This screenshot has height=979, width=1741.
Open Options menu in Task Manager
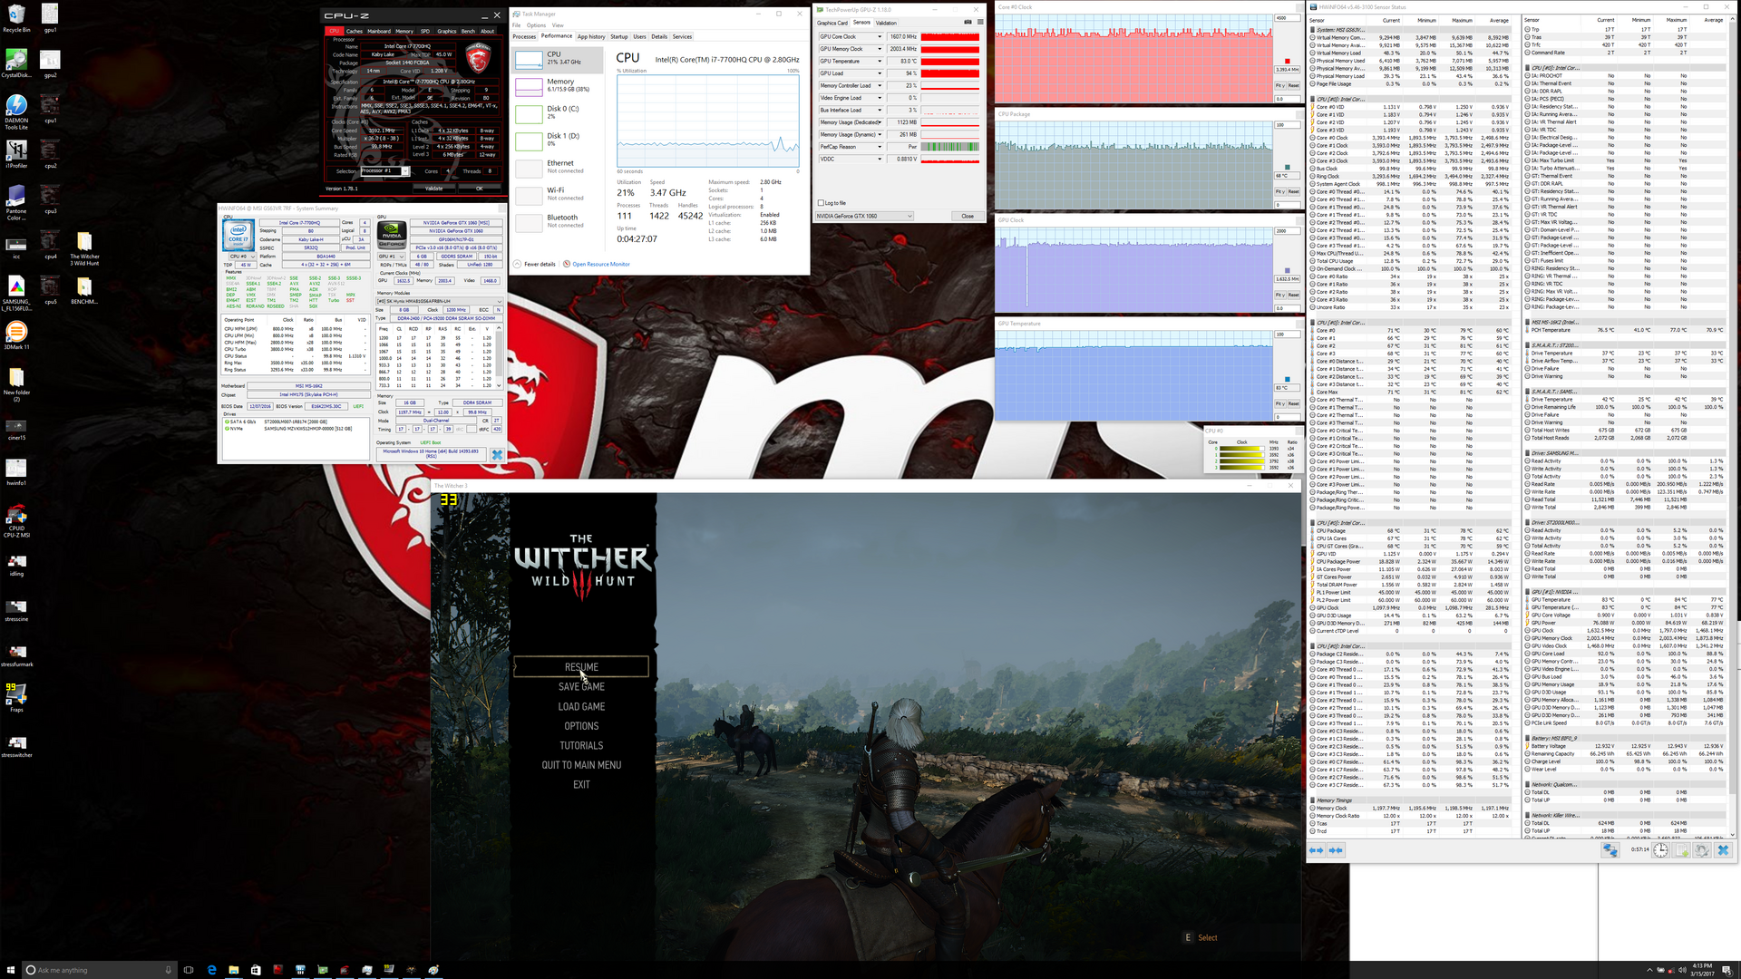(537, 25)
